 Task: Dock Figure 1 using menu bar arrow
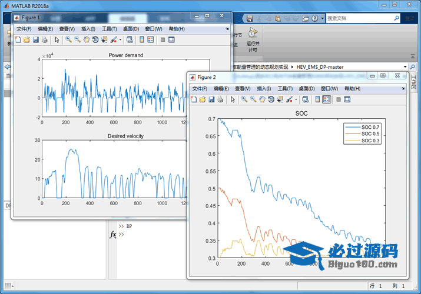click(x=227, y=29)
